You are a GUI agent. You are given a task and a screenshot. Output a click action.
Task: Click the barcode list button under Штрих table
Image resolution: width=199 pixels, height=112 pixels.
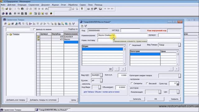click(110, 69)
